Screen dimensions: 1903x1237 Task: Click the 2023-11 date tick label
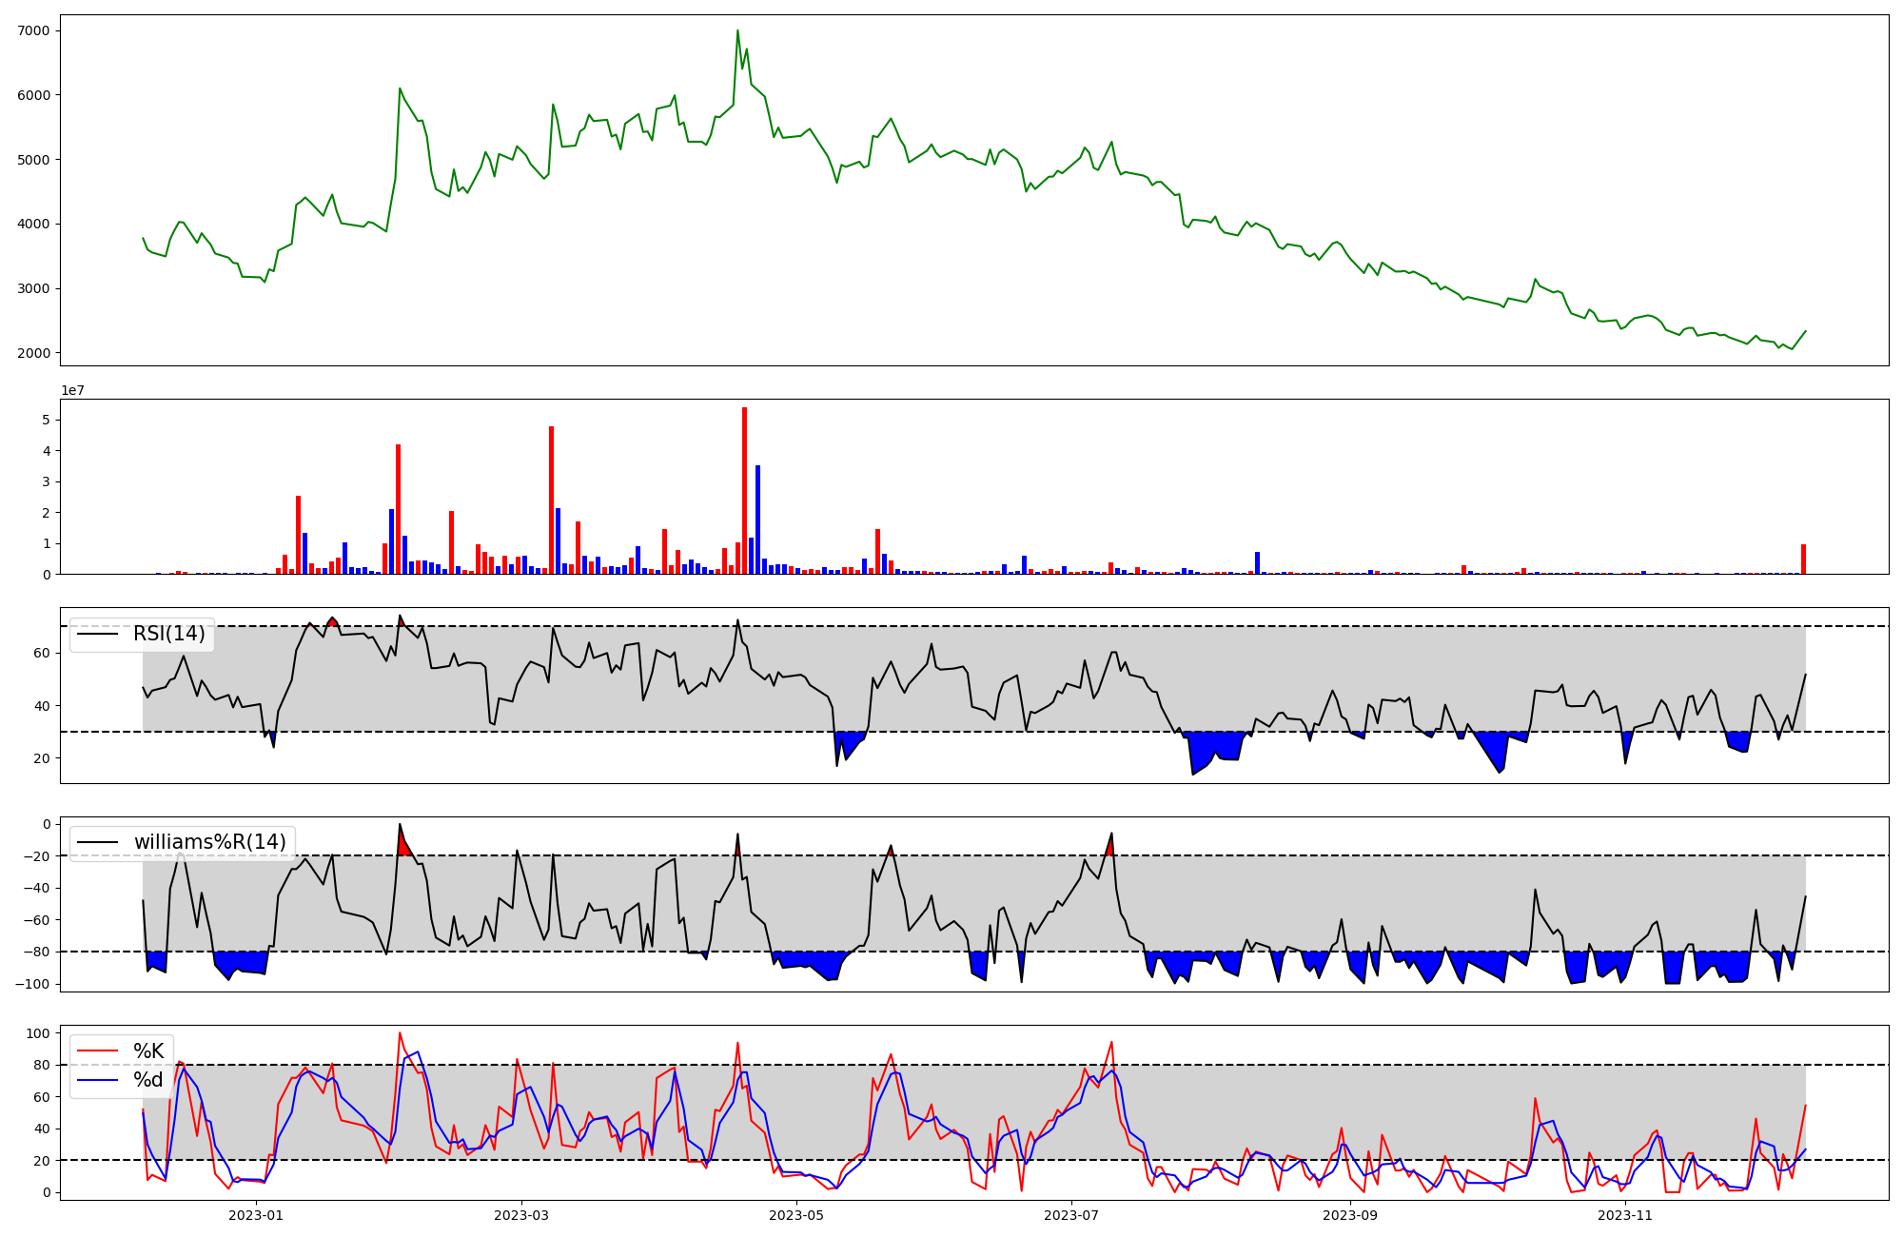1625,1215
